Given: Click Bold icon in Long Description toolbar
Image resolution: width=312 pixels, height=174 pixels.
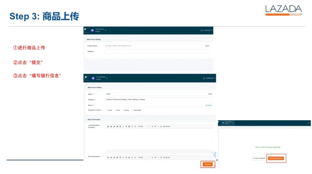Looking at the screenshot, I should 120,126.
